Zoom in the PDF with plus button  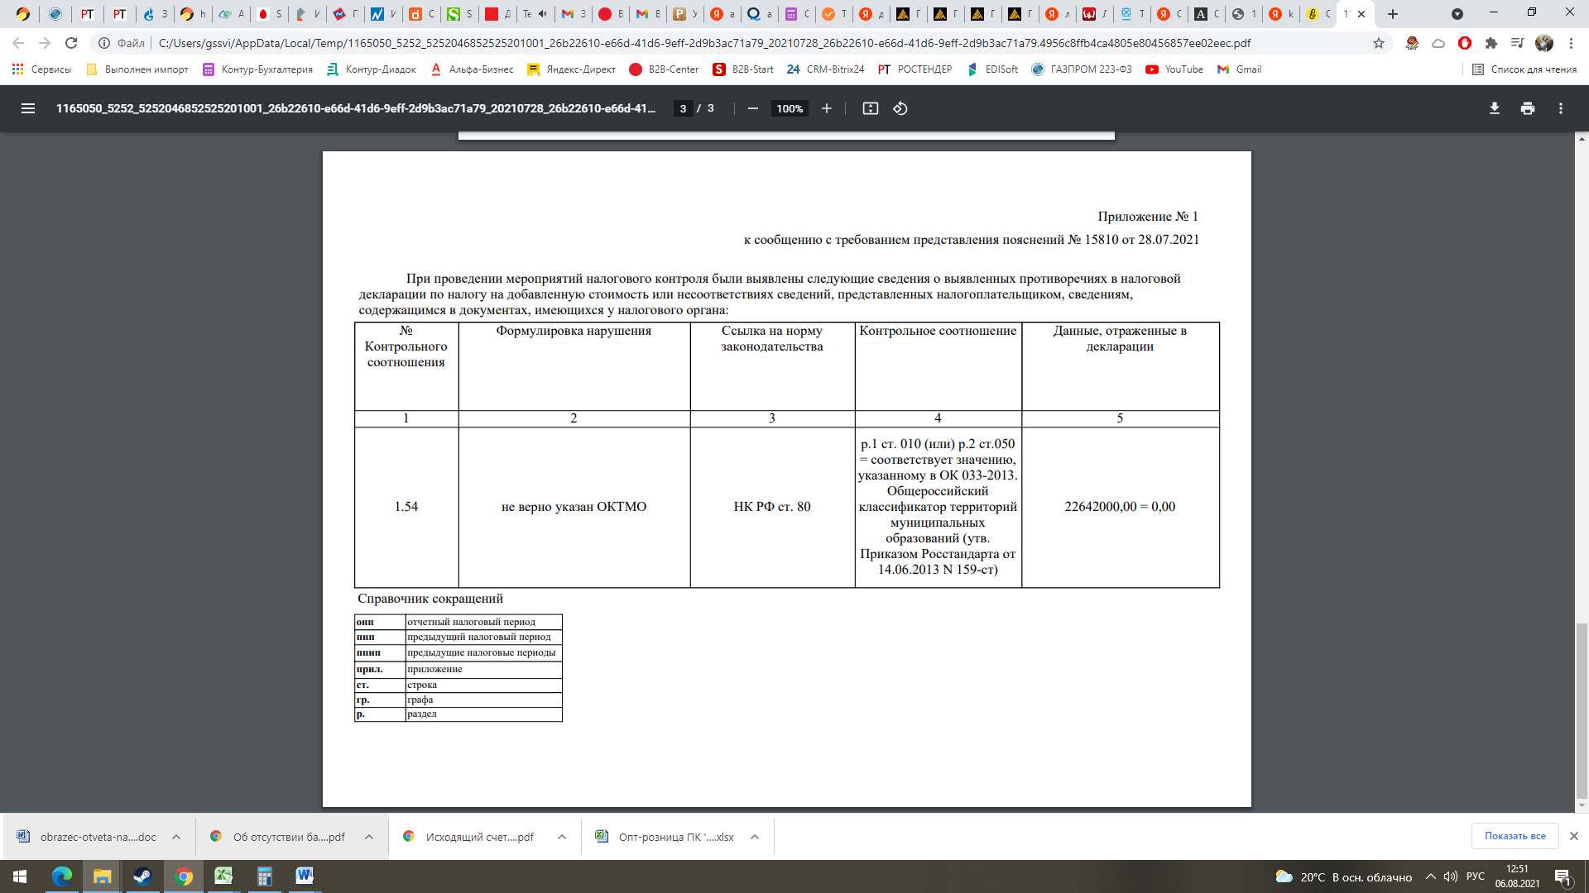(x=826, y=108)
